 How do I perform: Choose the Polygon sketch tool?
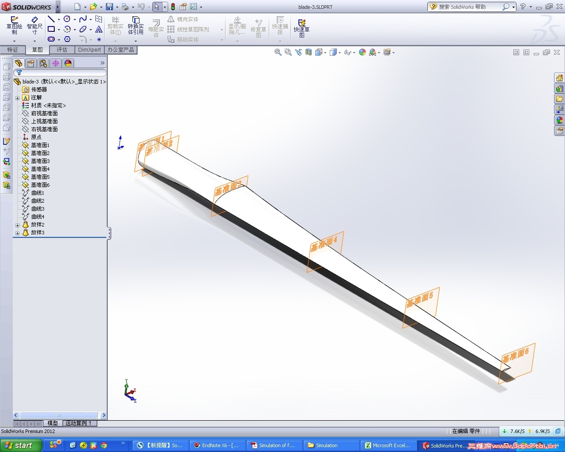click(x=67, y=39)
